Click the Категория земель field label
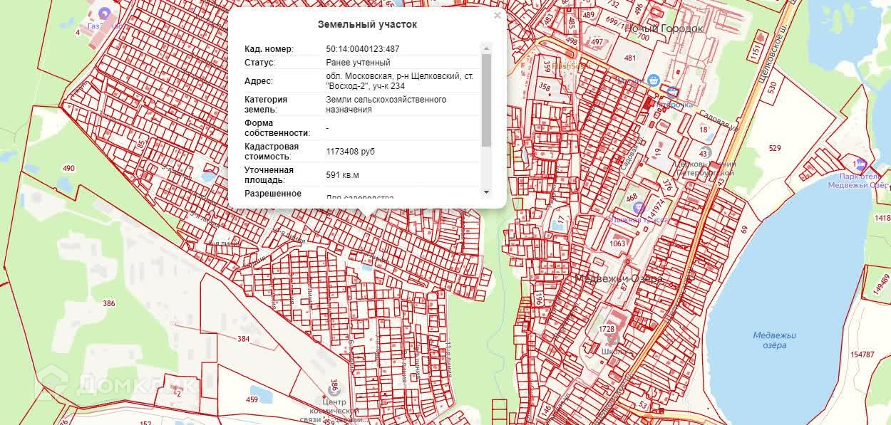Screen dimensions: 891x425 (266, 105)
